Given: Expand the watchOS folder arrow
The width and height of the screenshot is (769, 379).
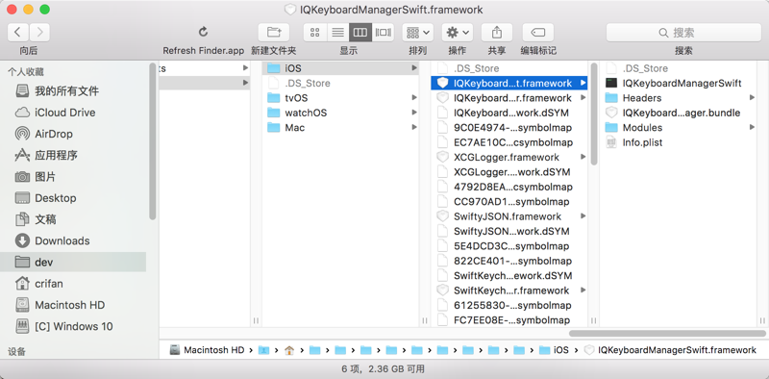Looking at the screenshot, I should click(x=414, y=113).
